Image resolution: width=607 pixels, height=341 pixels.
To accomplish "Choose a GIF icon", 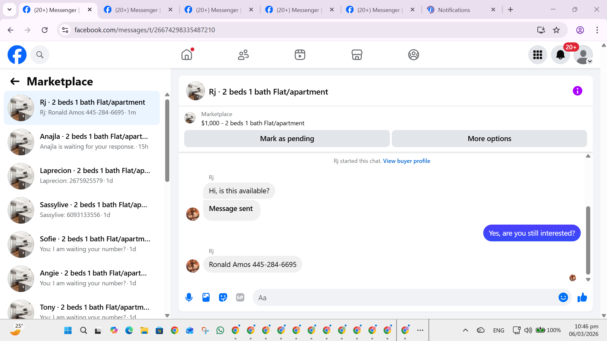I will (x=240, y=298).
